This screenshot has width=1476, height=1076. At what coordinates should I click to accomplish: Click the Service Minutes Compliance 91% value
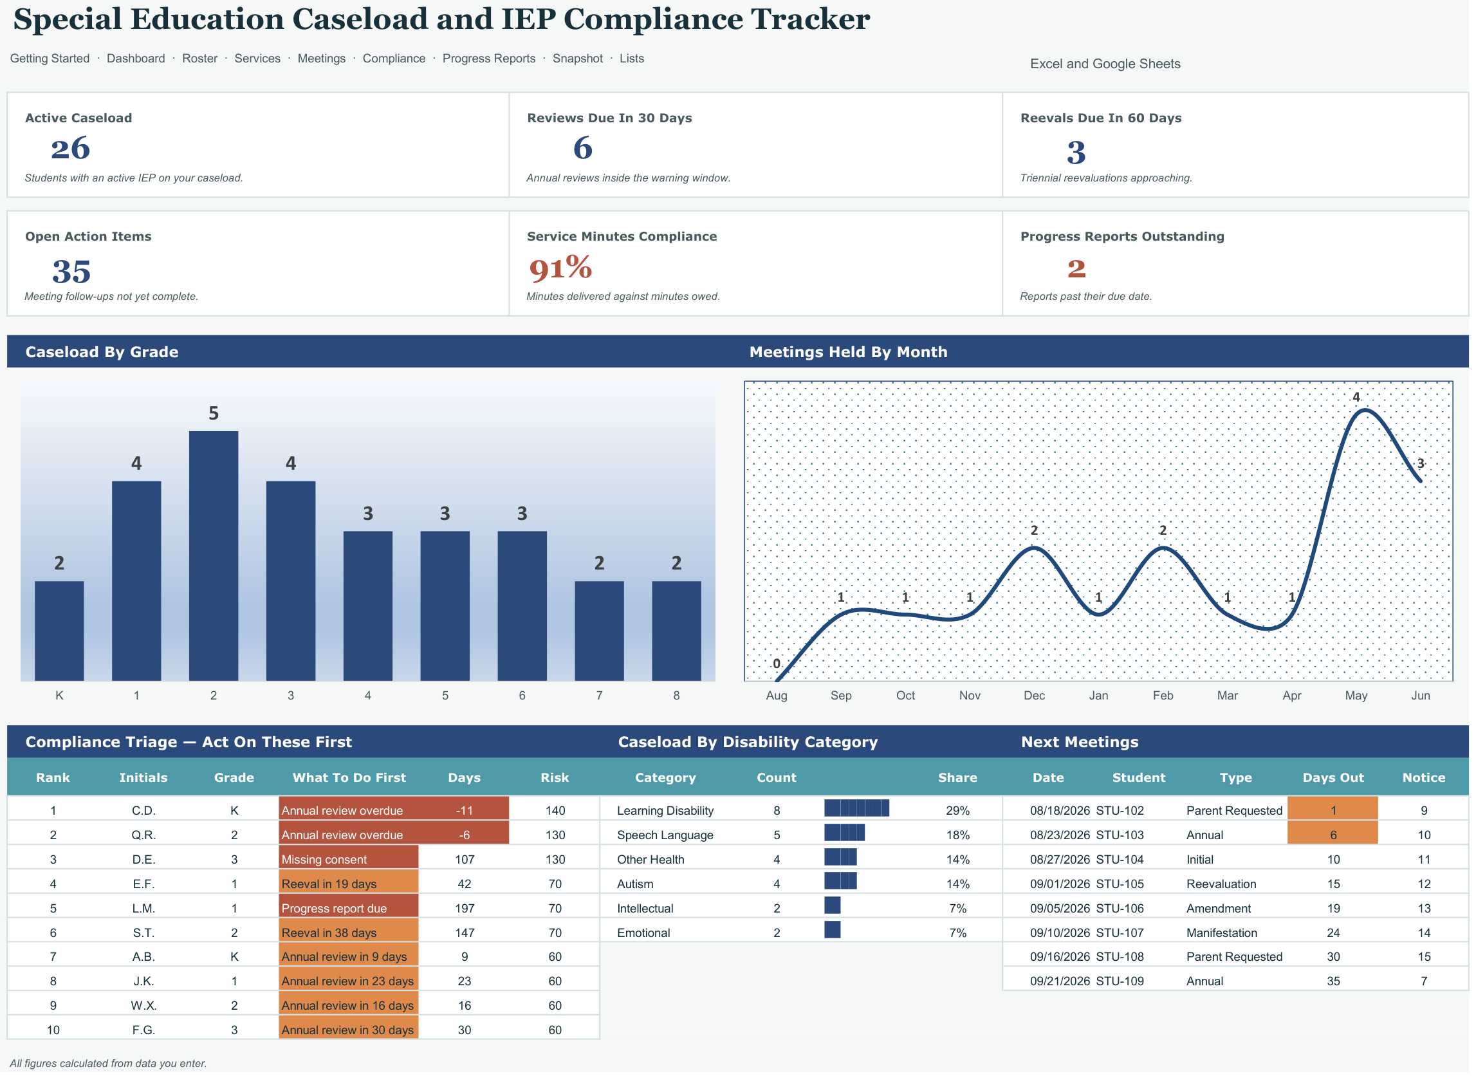point(561,268)
